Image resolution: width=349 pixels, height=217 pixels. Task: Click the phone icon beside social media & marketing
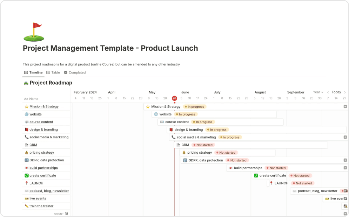pos(26,137)
